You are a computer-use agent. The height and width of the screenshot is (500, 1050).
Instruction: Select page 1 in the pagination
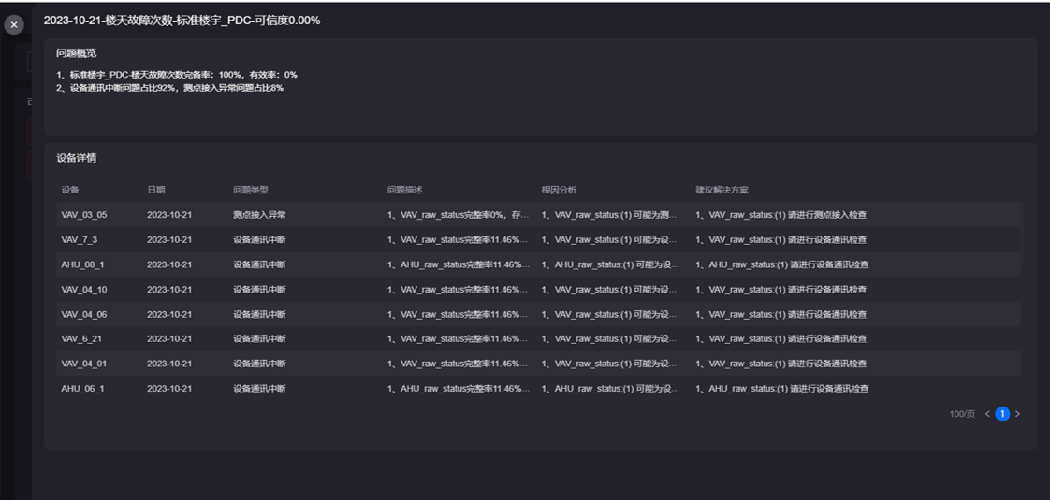[1002, 414]
